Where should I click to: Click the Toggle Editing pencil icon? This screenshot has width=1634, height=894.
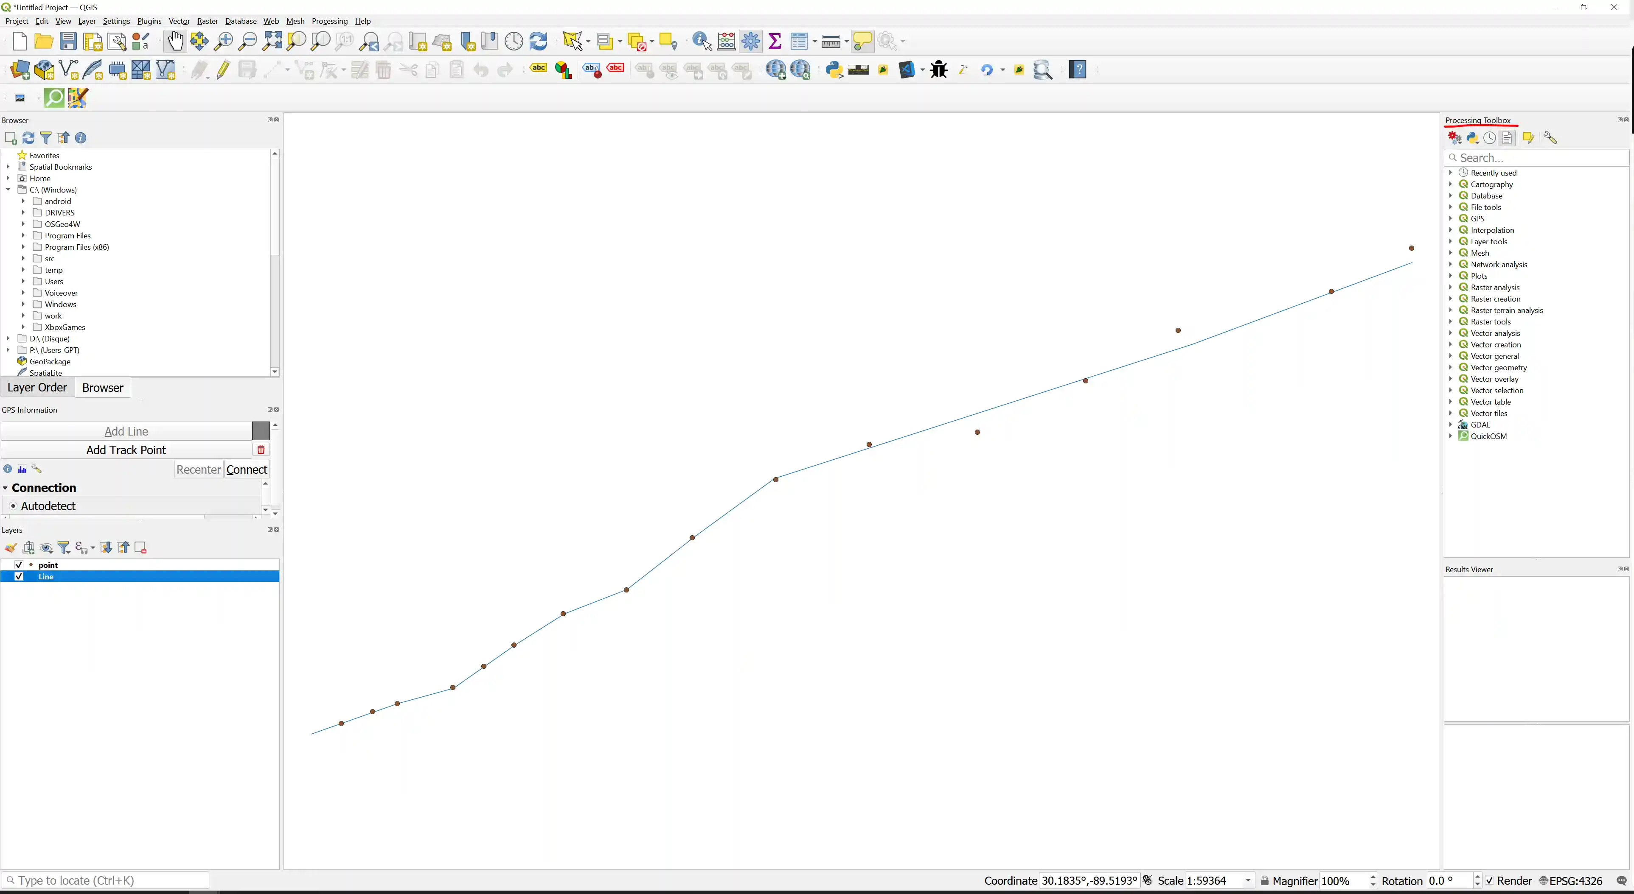(x=223, y=69)
